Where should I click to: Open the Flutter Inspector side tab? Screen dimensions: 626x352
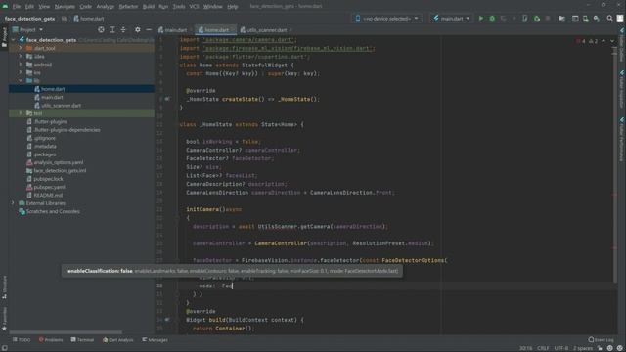coord(622,90)
